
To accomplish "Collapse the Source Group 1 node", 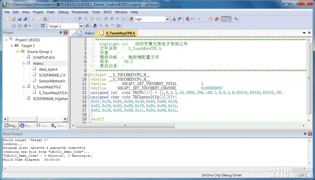I will point(18,51).
